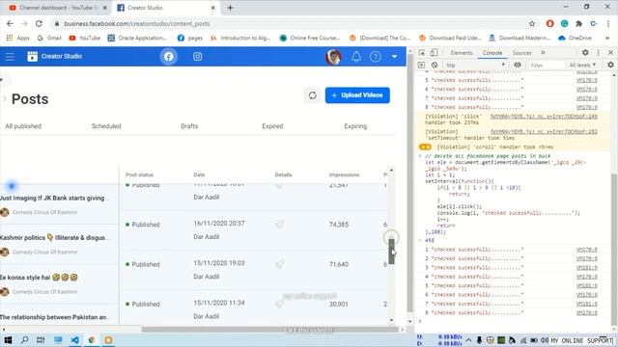This screenshot has width=618, height=347.
Task: Open Task View on taskbar
Action: [41, 340]
